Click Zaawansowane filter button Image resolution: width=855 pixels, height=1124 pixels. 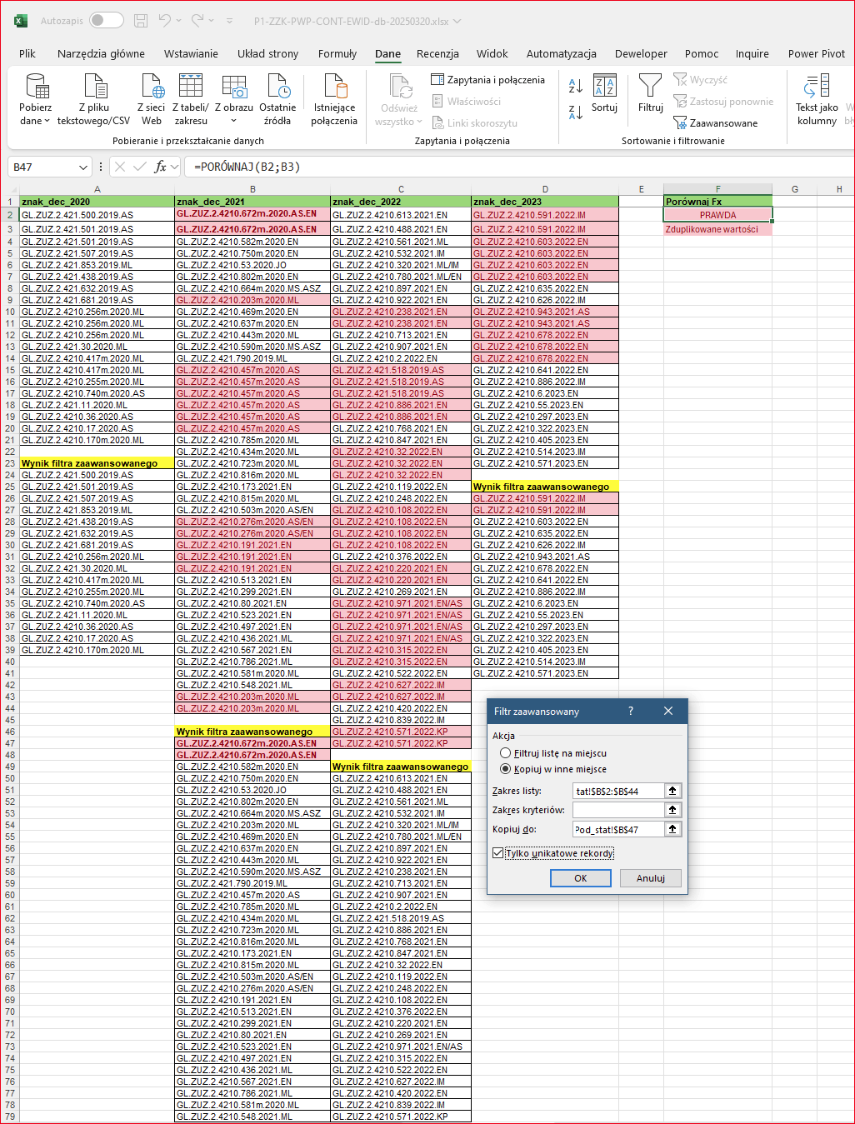[x=716, y=123]
